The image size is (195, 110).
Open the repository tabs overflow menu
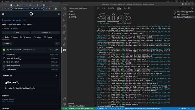(x=58, y=37)
